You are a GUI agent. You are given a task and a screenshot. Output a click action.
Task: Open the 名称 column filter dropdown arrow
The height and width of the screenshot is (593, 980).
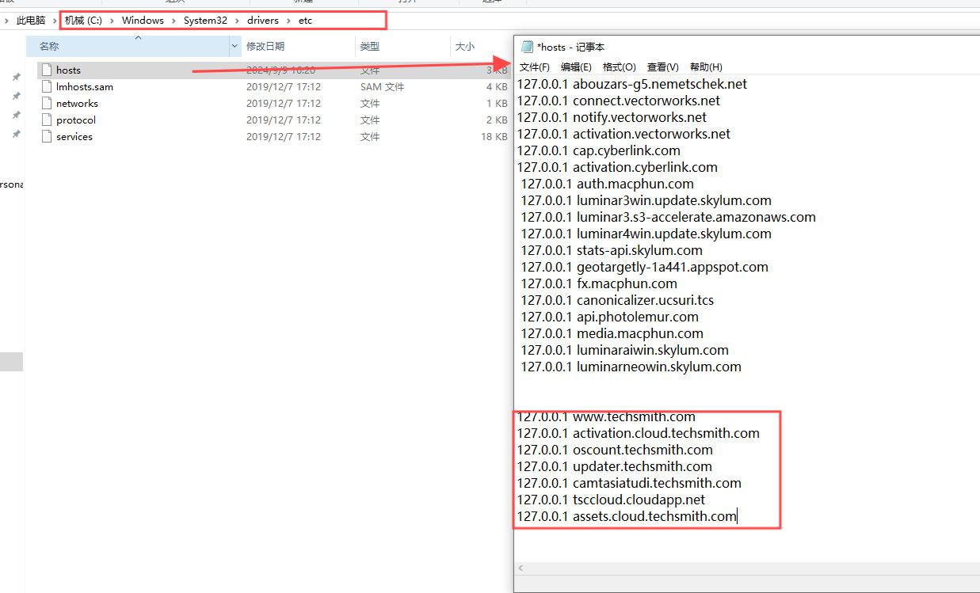click(x=235, y=47)
